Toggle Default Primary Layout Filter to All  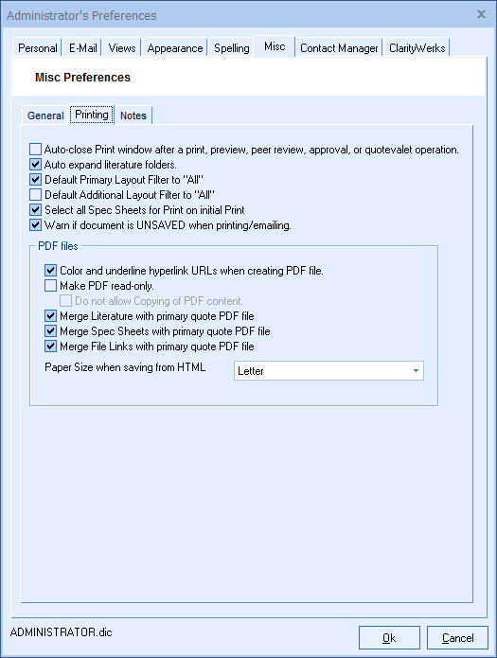(35, 180)
